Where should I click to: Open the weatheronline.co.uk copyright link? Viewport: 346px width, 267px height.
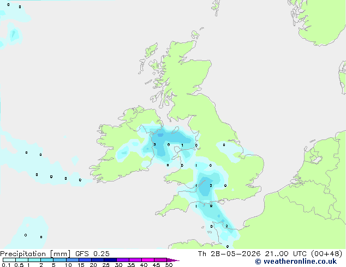[296, 262]
